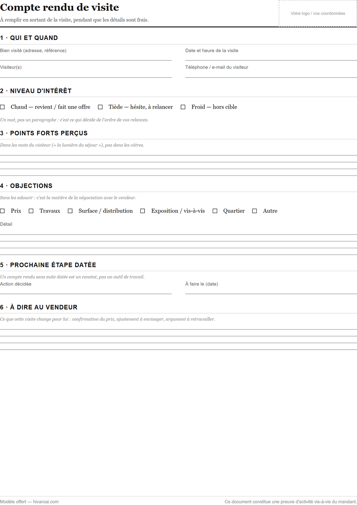Check the Chaud interest level box
Viewport: 357px width, 505px height.
pyautogui.click(x=2, y=107)
